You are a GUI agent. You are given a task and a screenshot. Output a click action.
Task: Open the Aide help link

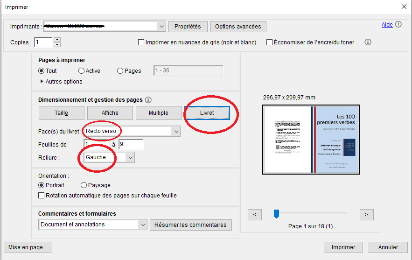[387, 25]
